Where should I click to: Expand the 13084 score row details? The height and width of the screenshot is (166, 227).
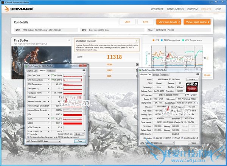coord(137,64)
